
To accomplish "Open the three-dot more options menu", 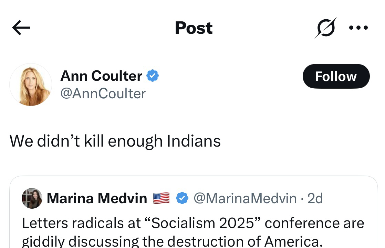I will click(x=358, y=28).
